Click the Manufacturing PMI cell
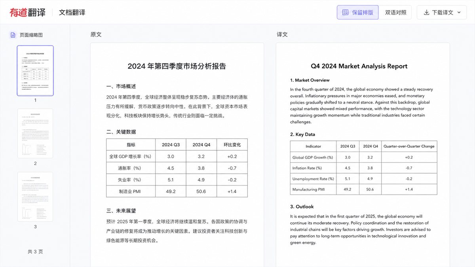Viewport: 475px width, 267px height. pyautogui.click(x=313, y=189)
